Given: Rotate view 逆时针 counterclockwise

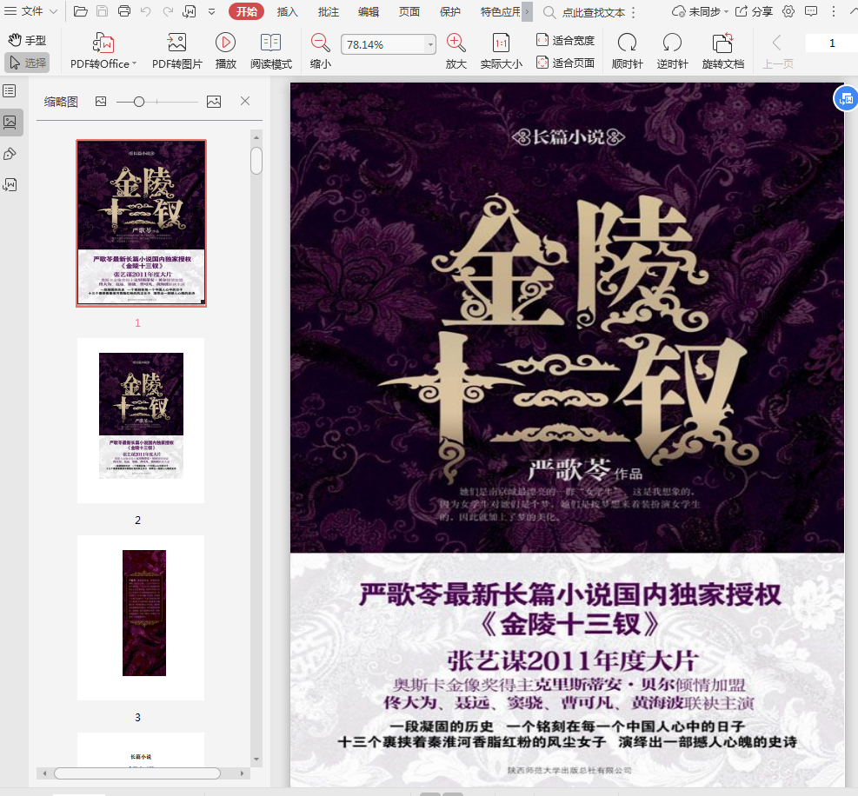Looking at the screenshot, I should [x=672, y=51].
